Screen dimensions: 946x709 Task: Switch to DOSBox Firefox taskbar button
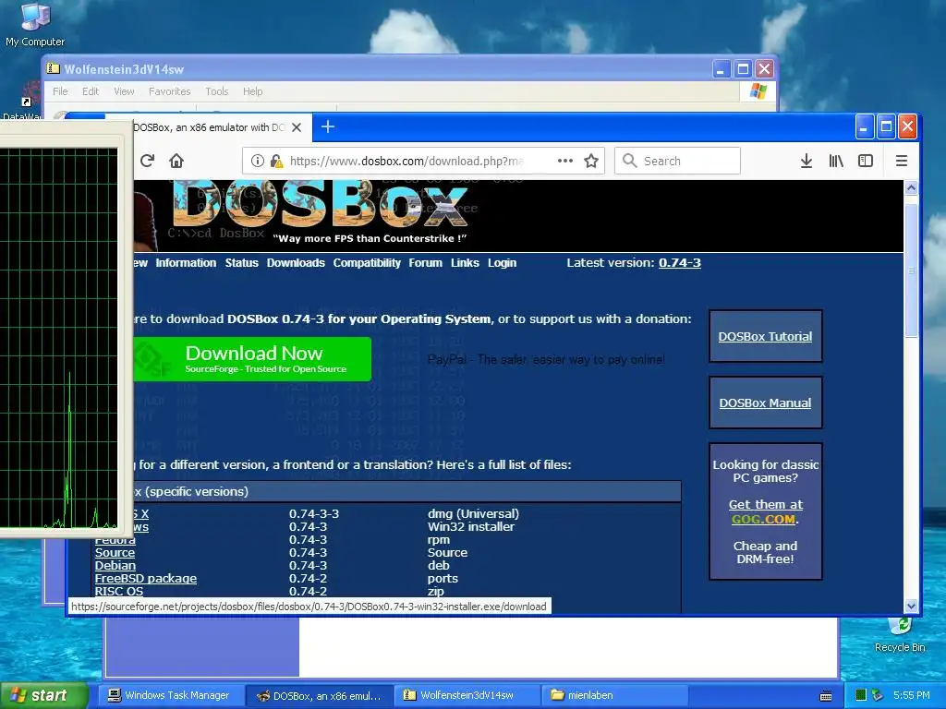point(321,696)
